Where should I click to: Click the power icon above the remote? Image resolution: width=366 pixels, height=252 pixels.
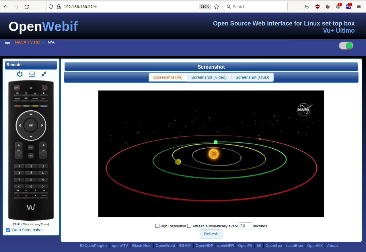(20, 74)
